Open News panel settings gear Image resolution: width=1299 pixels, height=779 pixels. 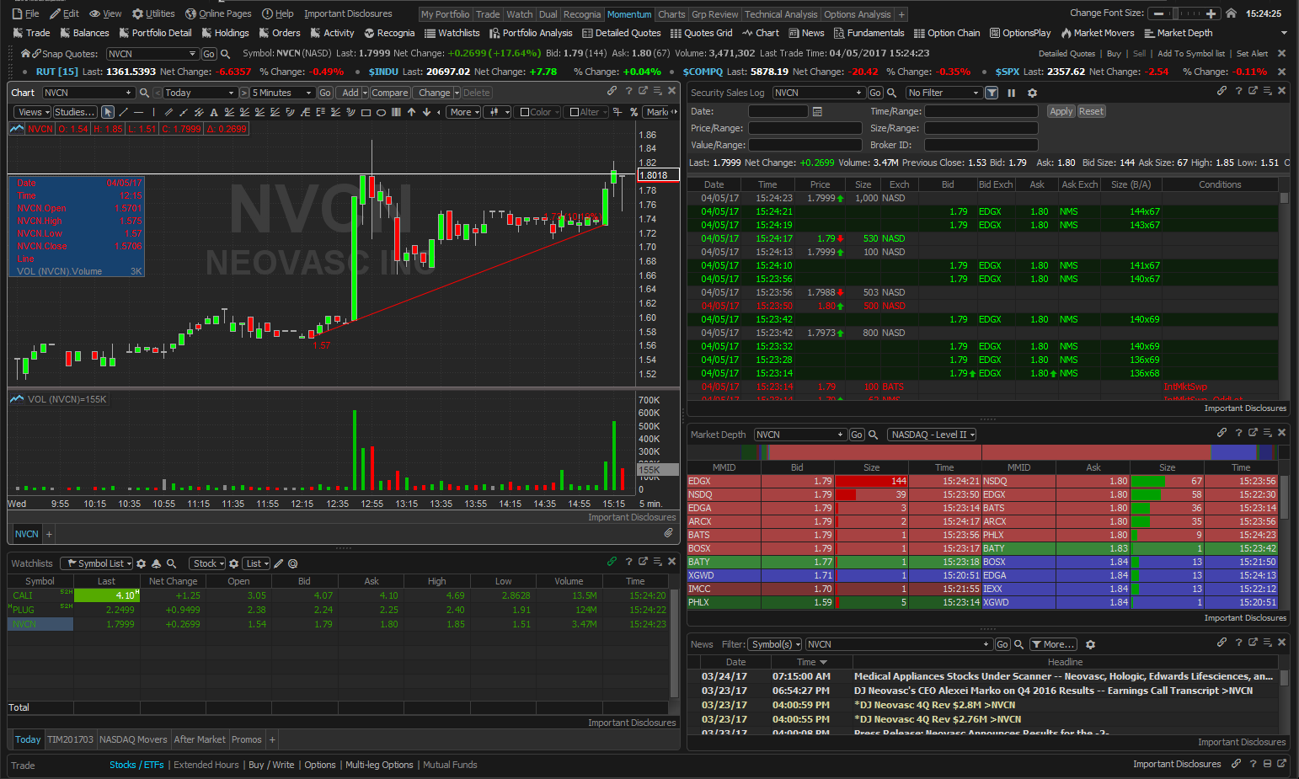(x=1090, y=644)
